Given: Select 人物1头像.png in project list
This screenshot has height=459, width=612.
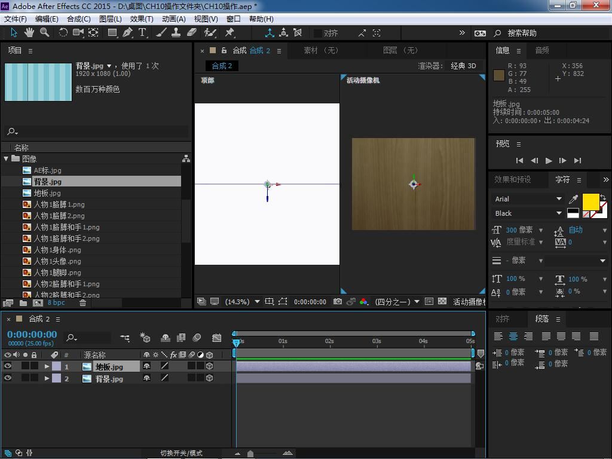Looking at the screenshot, I should coord(57,261).
